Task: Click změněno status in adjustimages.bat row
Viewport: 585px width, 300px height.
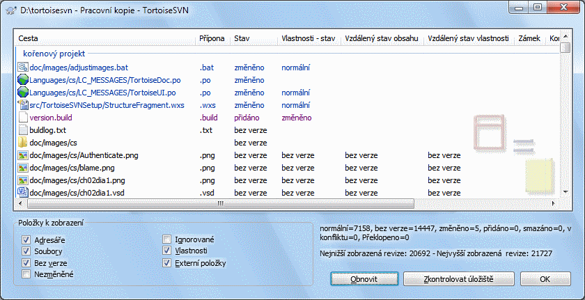Action: tap(249, 68)
